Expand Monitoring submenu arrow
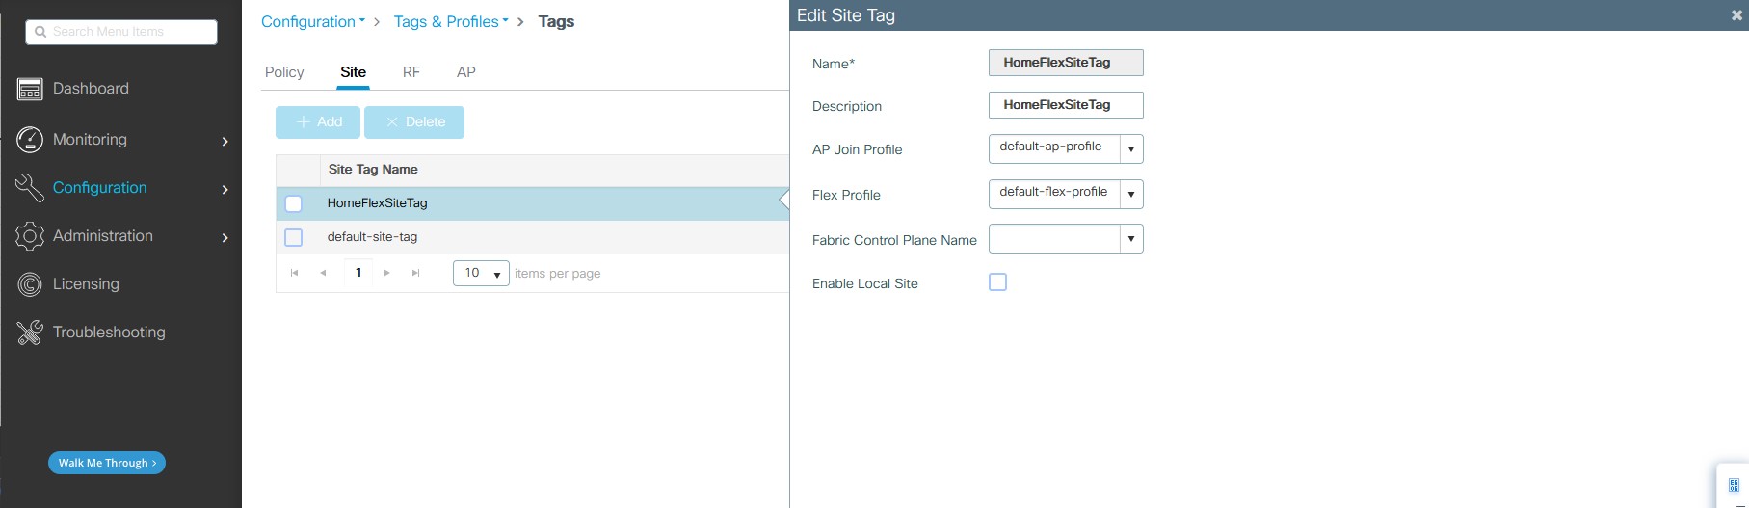Screen dimensions: 1749x508 pos(225,142)
